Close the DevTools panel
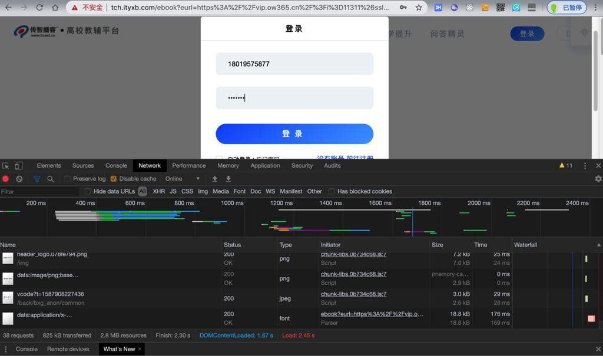Image resolution: width=603 pixels, height=356 pixels. 598,166
